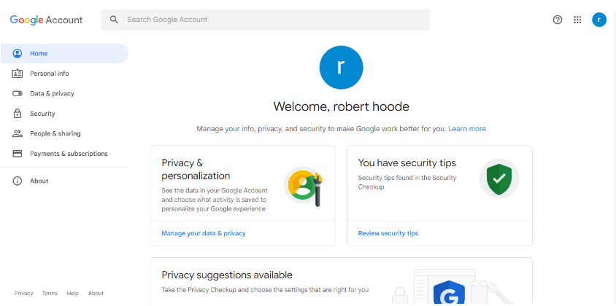The image size is (616, 306).
Task: Open People & sharing section
Action: click(x=55, y=133)
